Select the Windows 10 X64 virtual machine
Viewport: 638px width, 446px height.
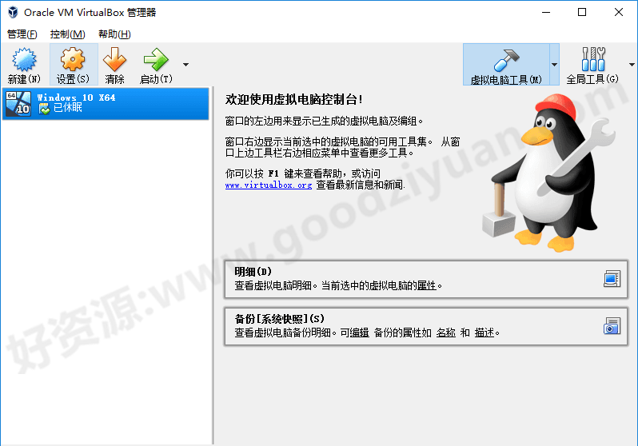(106, 104)
